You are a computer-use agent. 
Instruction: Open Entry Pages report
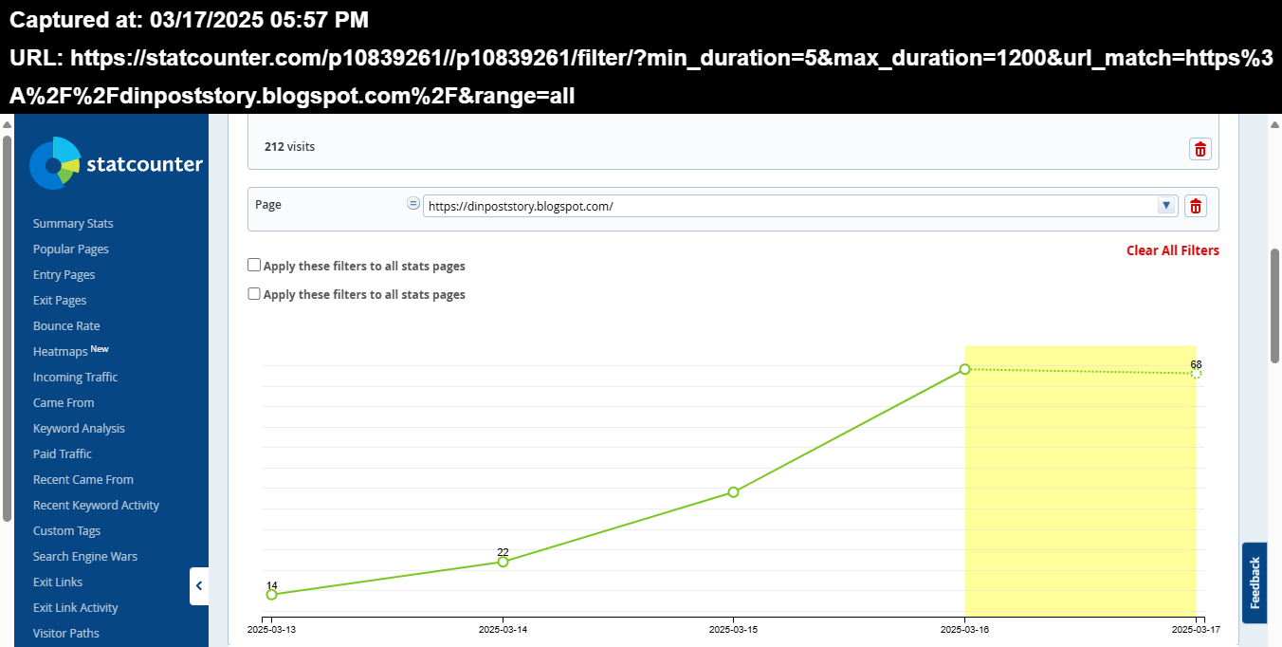[x=64, y=275]
